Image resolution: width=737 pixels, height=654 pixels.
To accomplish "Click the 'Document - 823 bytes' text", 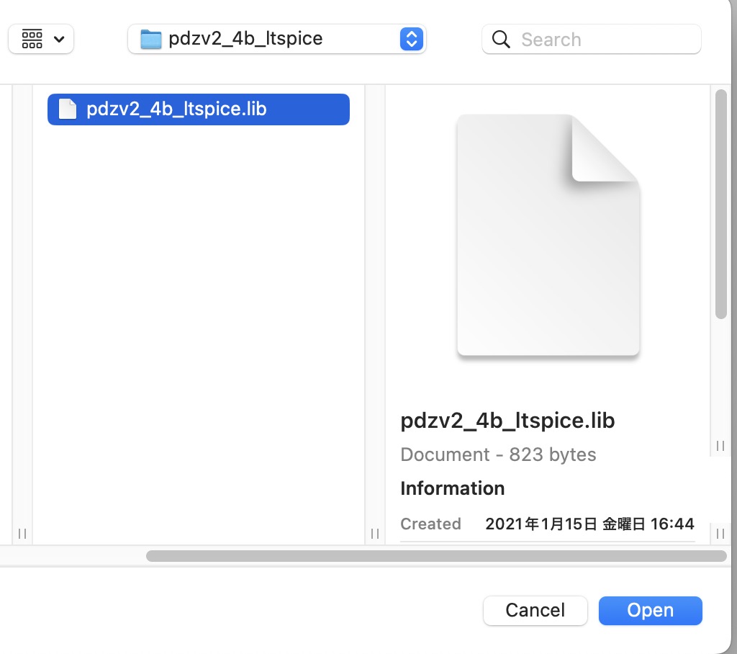I will pos(498,455).
